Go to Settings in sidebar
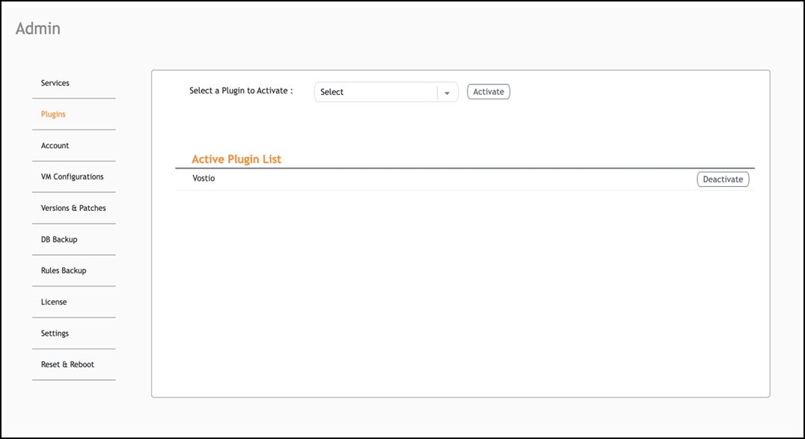 55,334
